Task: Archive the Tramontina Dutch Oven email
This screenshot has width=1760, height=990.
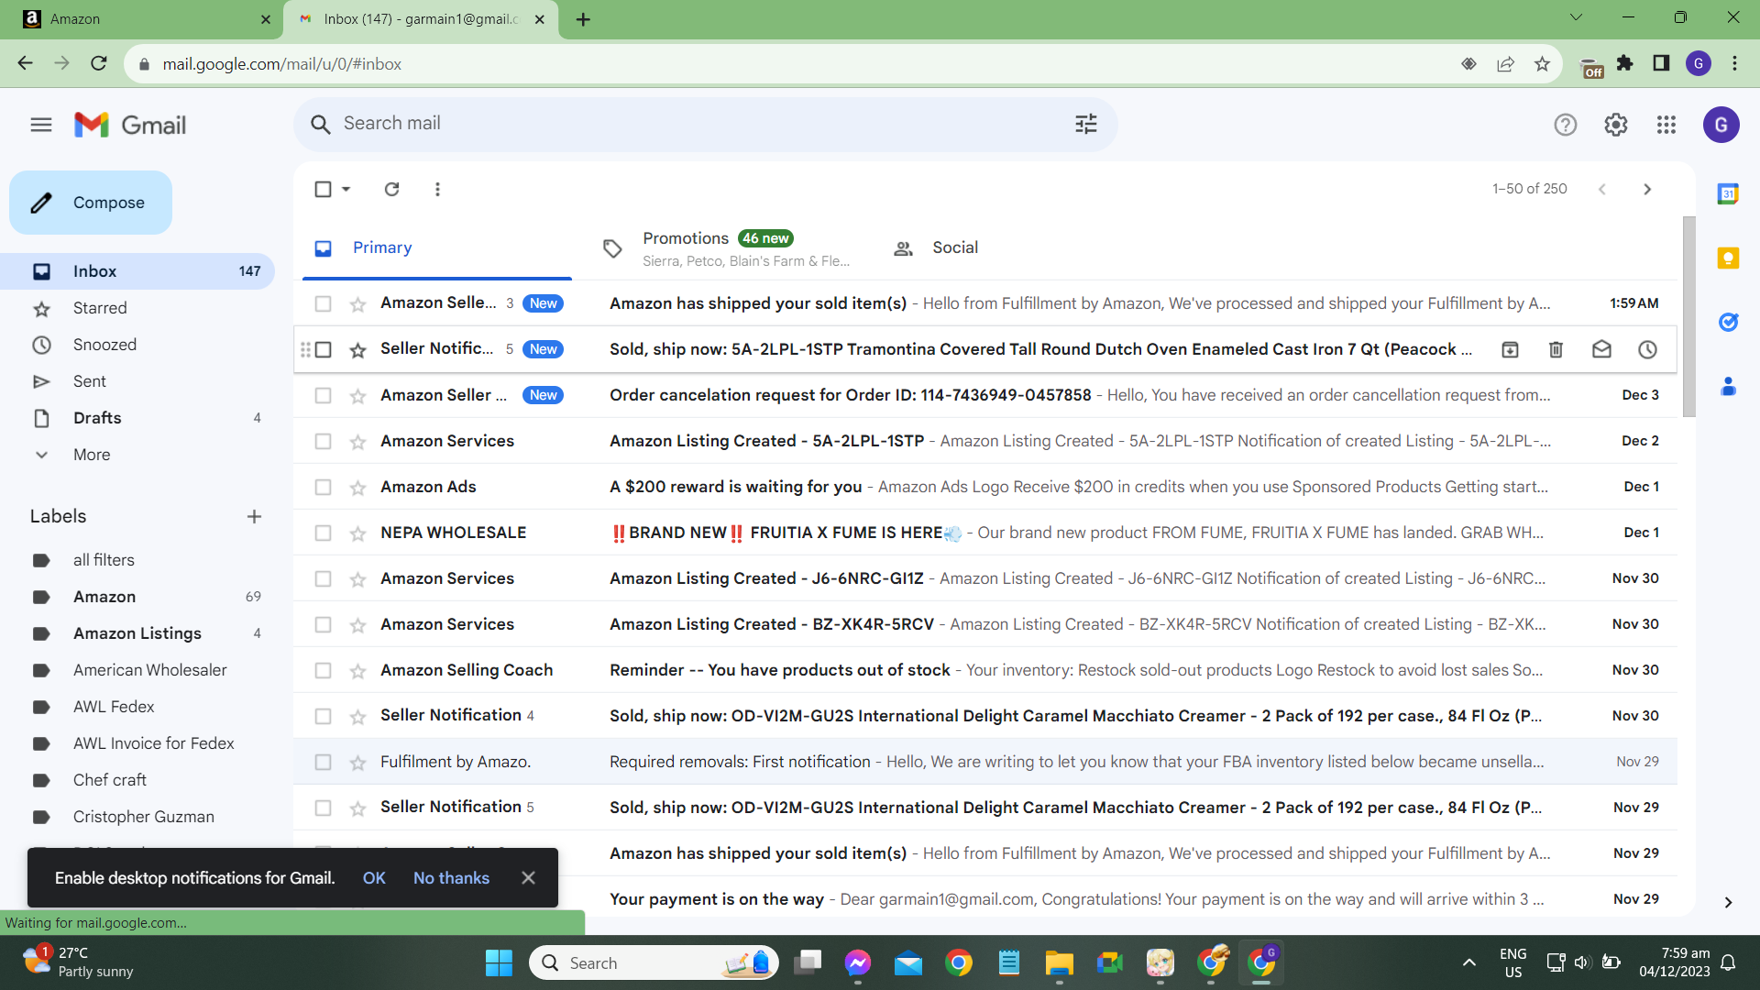Action: coord(1510,349)
